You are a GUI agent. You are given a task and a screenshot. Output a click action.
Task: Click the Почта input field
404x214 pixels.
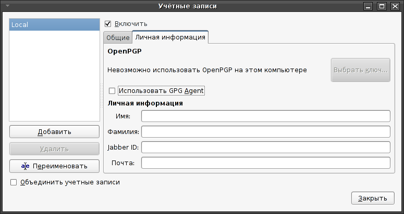[266, 163]
